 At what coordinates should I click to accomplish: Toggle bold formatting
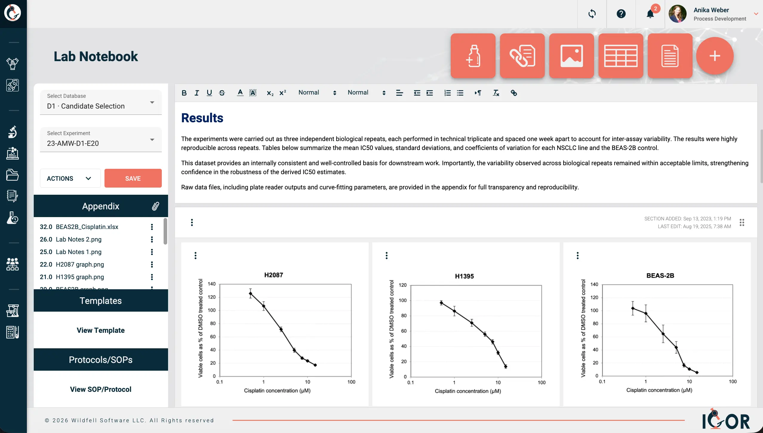click(x=184, y=93)
